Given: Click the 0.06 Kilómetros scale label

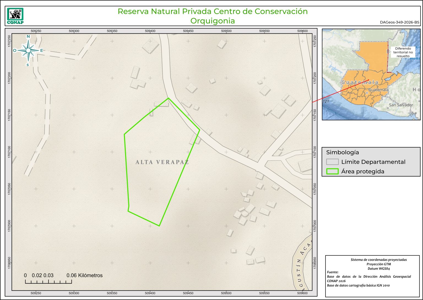Looking at the screenshot, I should pos(85,275).
